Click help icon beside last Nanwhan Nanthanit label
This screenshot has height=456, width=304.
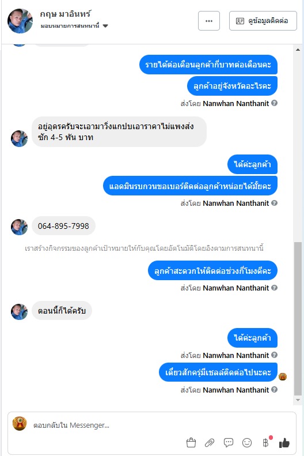tap(275, 389)
